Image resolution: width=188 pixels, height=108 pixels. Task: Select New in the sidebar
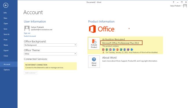click(5, 18)
